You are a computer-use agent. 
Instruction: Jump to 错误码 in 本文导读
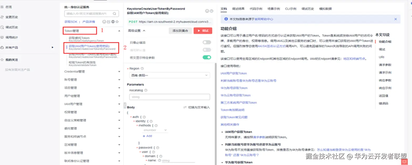click(383, 104)
